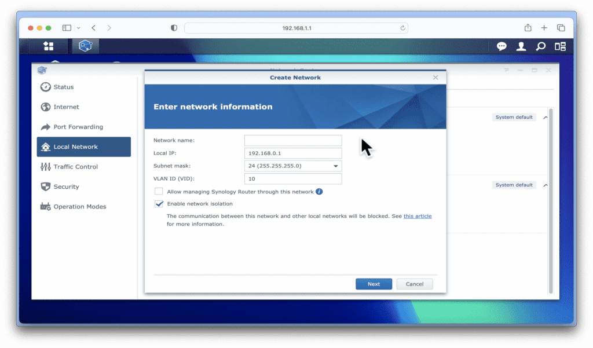Click the first System default badge
593x348 pixels.
pyautogui.click(x=514, y=118)
